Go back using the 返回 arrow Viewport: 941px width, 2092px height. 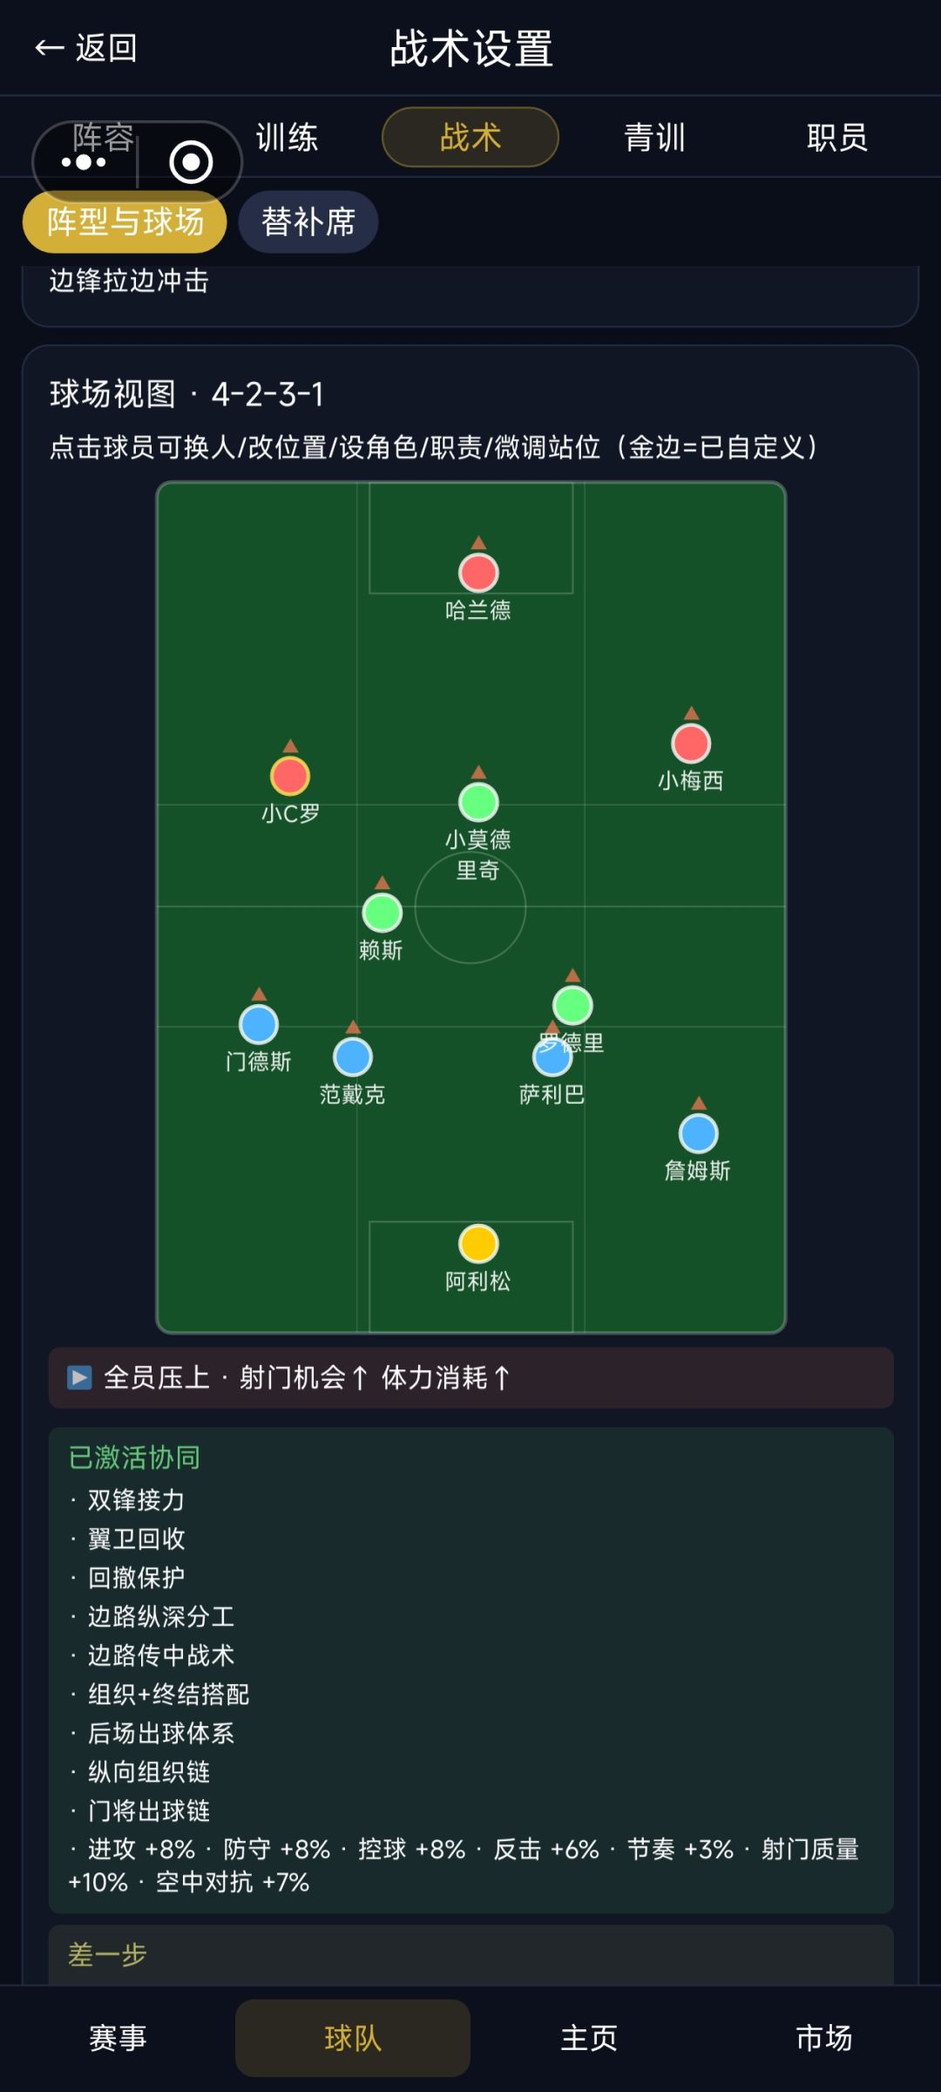85,48
